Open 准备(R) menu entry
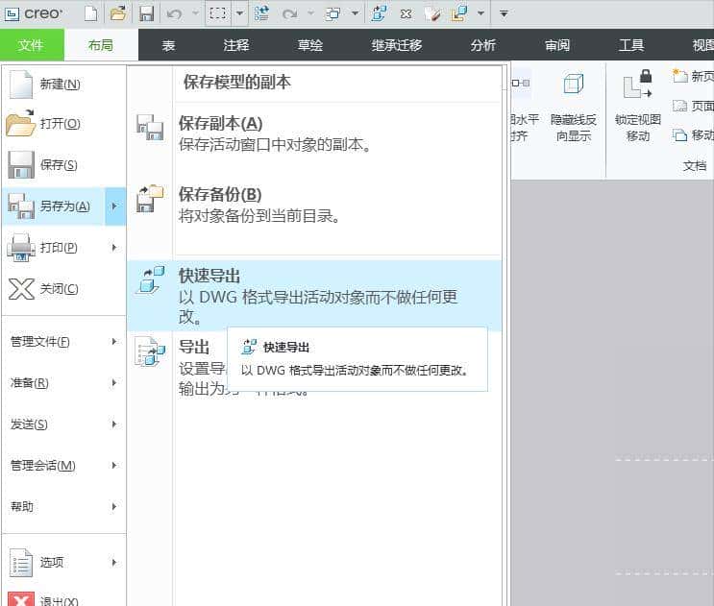 63,383
